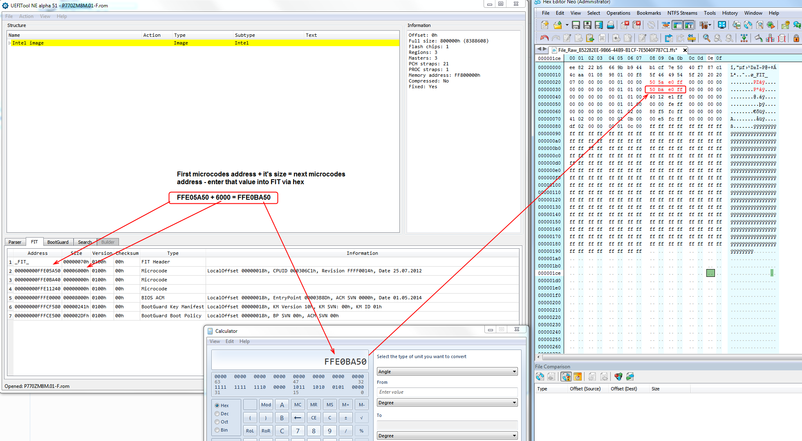Screen dimensions: 802x441
Task: Open the Operations menu in Hex Editor
Action: 618,13
